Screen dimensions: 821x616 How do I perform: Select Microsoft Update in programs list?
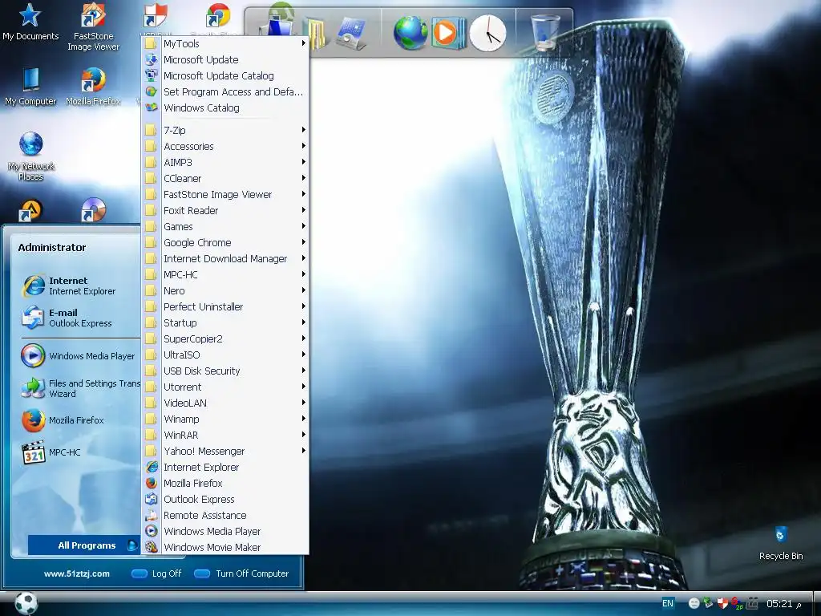click(x=225, y=59)
